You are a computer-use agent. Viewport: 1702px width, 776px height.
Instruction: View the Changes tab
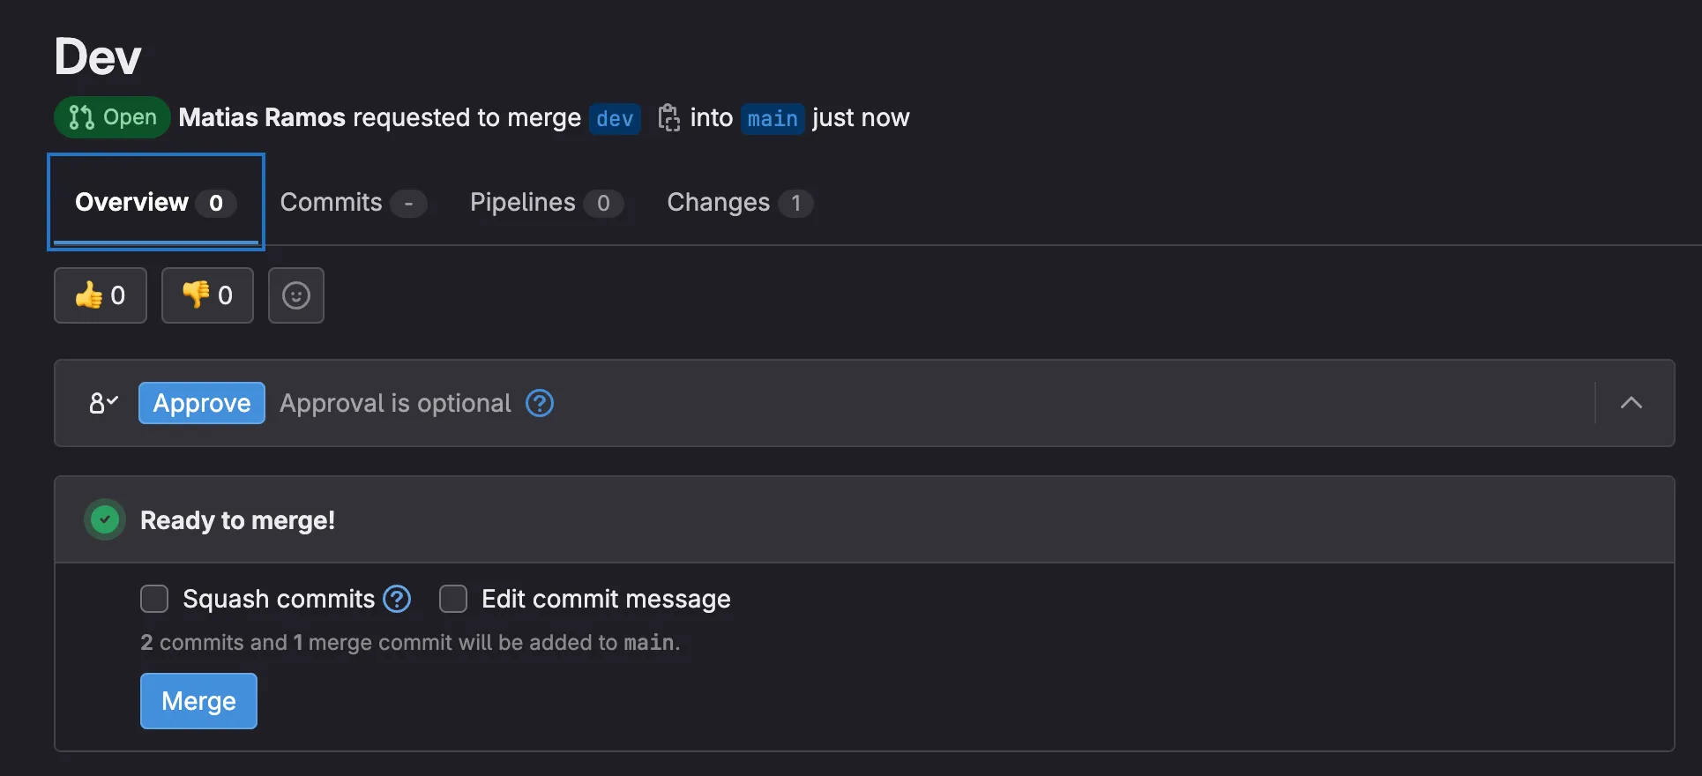click(x=740, y=202)
